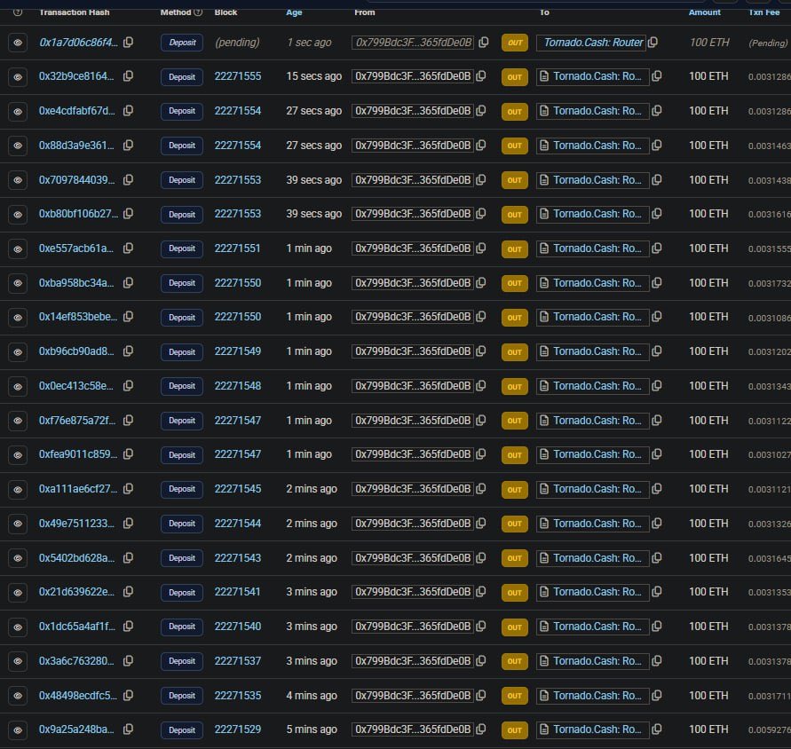Screen dimensions: 791x749
Task: Toggle eye preview for 0xa111ae6cf27
Action: click(18, 490)
